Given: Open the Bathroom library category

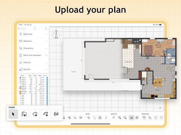Looking at the screenshot, I should tap(33, 34).
